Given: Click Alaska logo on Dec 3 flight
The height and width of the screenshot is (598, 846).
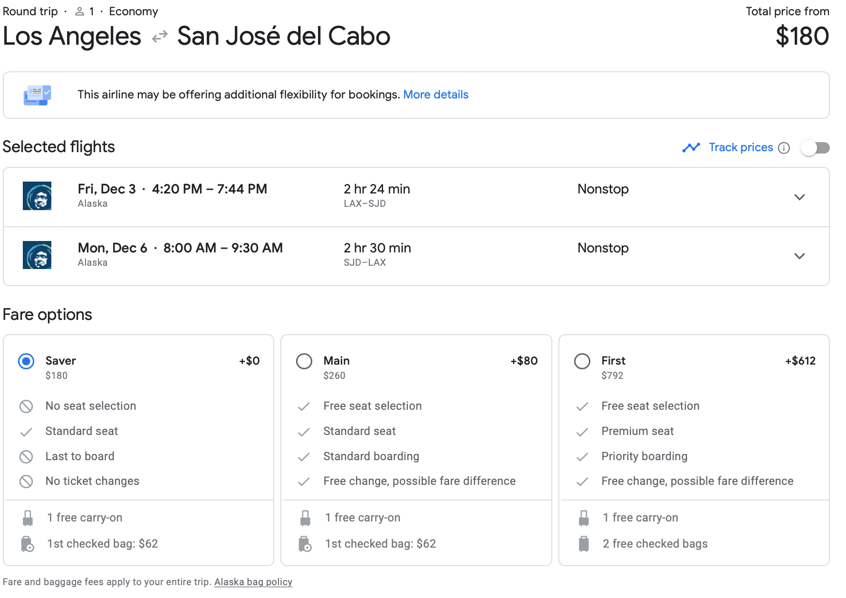Looking at the screenshot, I should click(37, 196).
